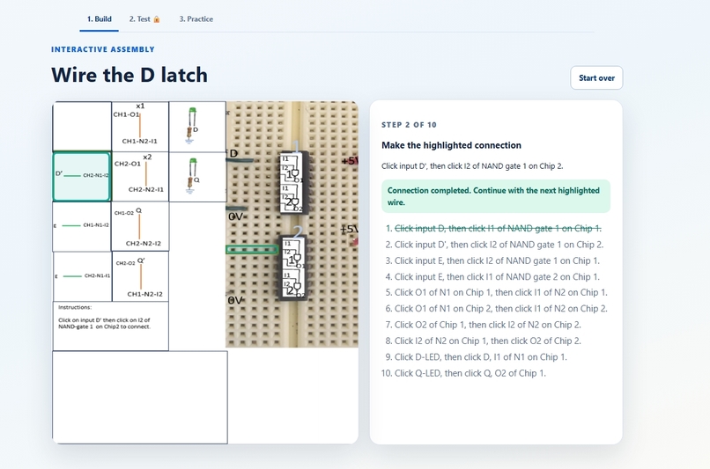Click step 2 'Click input D'' list item

tap(499, 245)
